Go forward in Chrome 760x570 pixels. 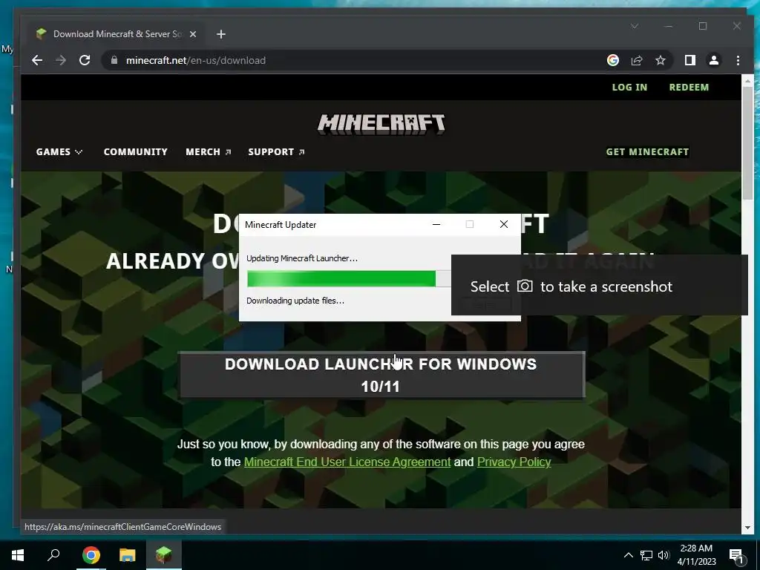coord(61,60)
